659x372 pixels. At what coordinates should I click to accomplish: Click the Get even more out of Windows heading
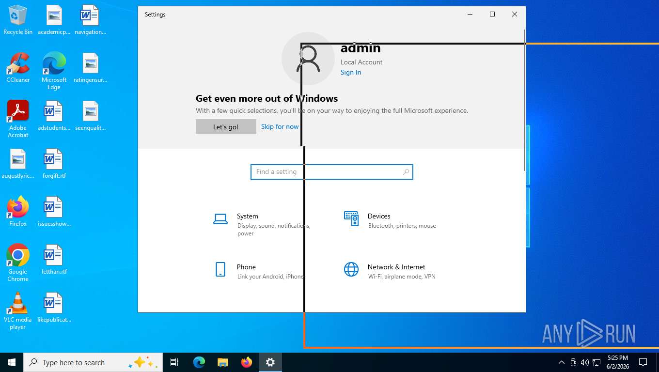267,98
